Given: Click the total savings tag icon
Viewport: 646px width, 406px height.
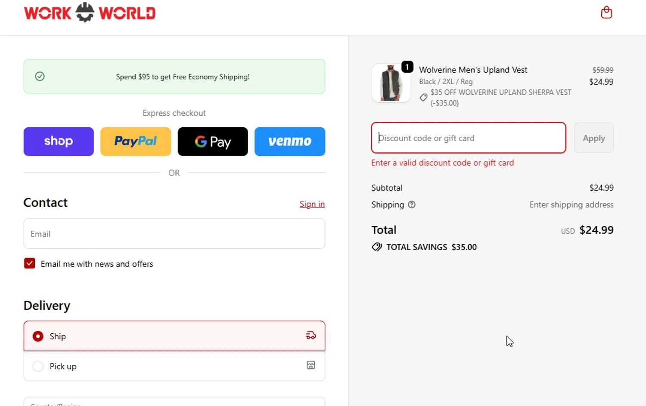Looking at the screenshot, I should pyautogui.click(x=377, y=247).
